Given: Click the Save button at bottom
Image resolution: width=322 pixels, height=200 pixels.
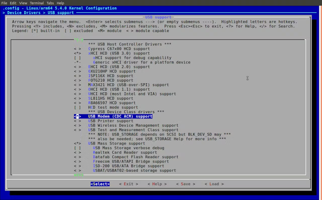Looking at the screenshot, I should click(x=186, y=184).
